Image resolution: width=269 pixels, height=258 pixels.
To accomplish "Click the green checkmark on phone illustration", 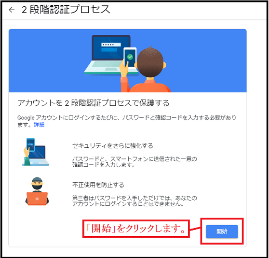I will pyautogui.click(x=130, y=57).
